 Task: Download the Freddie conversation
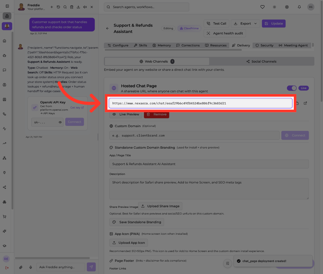(78, 7)
